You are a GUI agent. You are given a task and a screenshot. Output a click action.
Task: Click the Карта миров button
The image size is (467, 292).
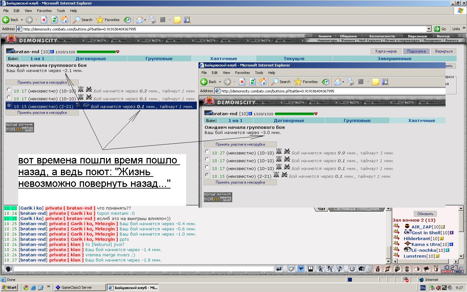[386, 51]
